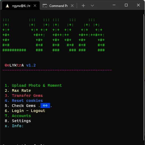
Task: Click the '8. Settings' menu line
Action: point(18,121)
